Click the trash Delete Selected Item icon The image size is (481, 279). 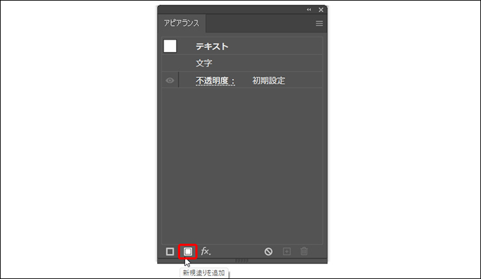click(x=304, y=251)
